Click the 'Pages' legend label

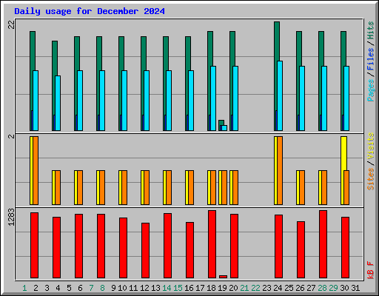(x=370, y=90)
